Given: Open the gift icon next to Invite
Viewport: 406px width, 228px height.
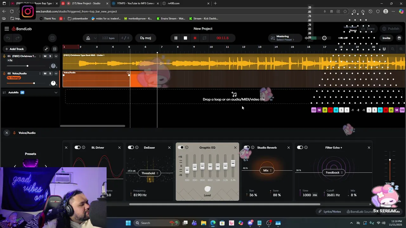Looking at the screenshot, I should [x=399, y=38].
